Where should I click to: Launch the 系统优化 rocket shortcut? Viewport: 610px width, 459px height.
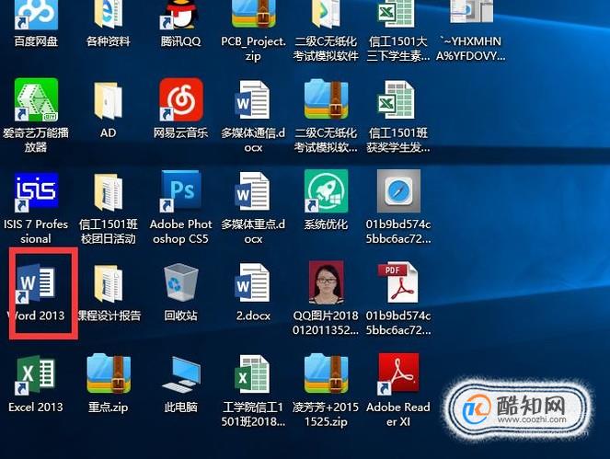[326, 191]
